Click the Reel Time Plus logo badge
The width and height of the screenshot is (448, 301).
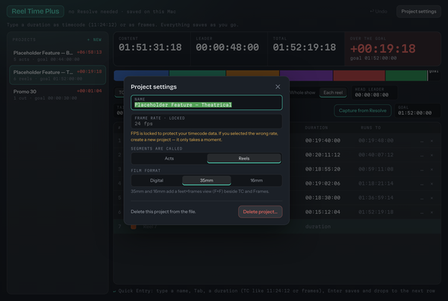click(x=35, y=11)
